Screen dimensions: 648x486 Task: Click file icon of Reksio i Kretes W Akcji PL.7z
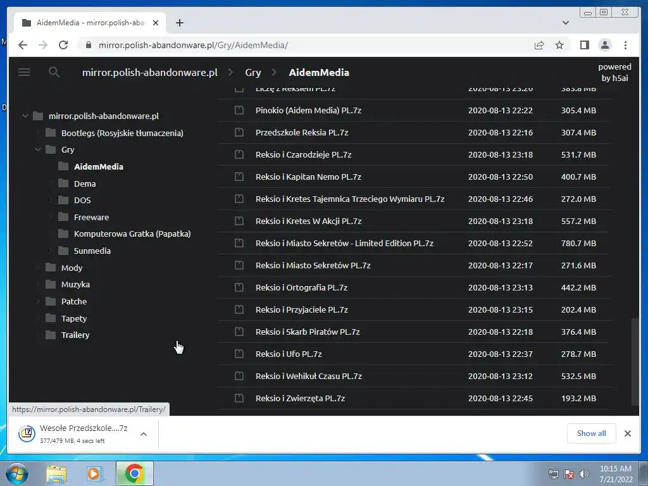(x=239, y=221)
